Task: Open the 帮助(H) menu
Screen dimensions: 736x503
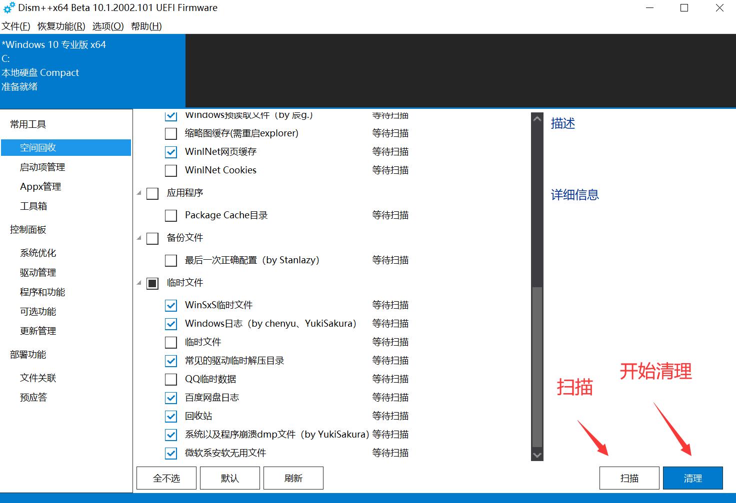Action: pos(145,26)
